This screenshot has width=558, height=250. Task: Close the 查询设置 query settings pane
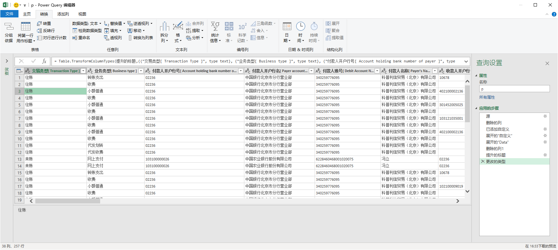click(x=547, y=63)
